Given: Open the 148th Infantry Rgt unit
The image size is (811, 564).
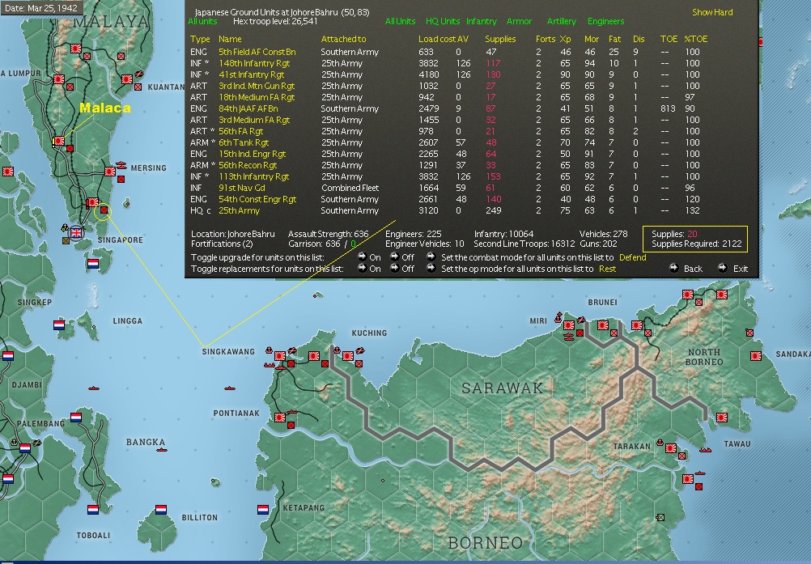Looking at the screenshot, I should coord(254,63).
